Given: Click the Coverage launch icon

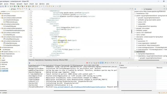Looking at the screenshot, I should 19,6.
